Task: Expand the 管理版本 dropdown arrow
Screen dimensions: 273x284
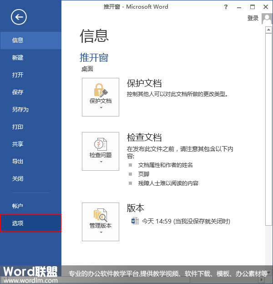Action: click(101, 232)
